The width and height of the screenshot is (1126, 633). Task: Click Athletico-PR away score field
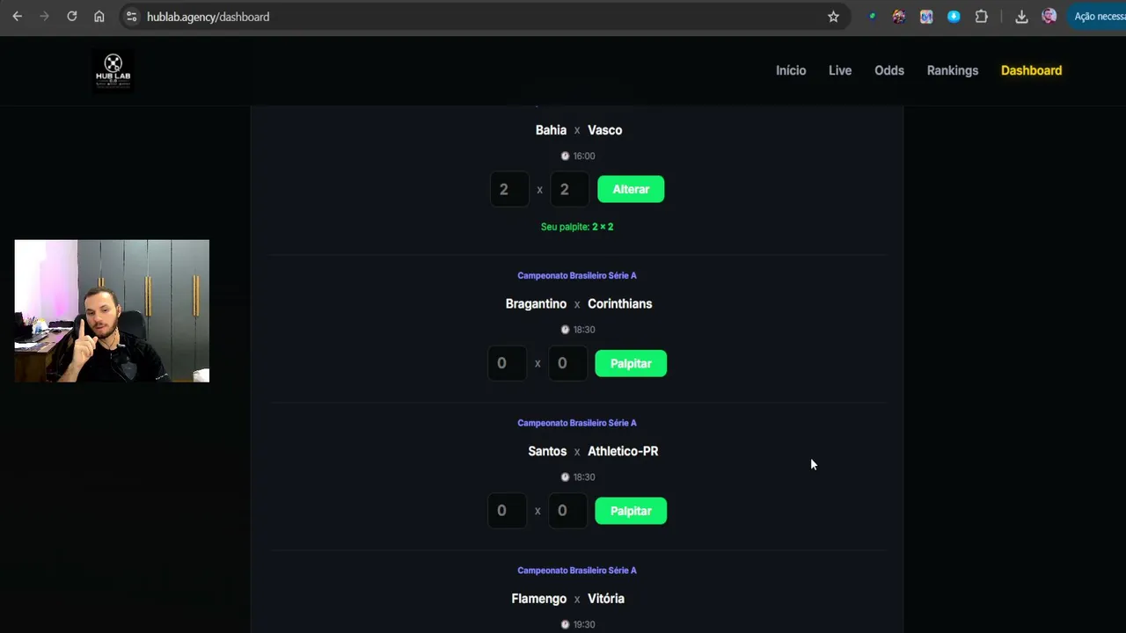567,511
